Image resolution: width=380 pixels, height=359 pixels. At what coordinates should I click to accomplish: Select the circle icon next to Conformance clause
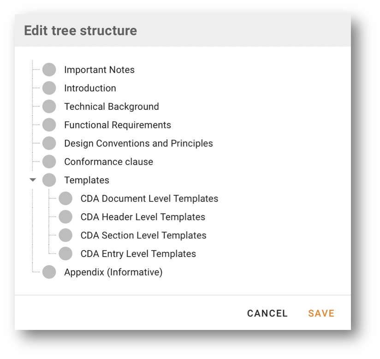click(x=49, y=162)
